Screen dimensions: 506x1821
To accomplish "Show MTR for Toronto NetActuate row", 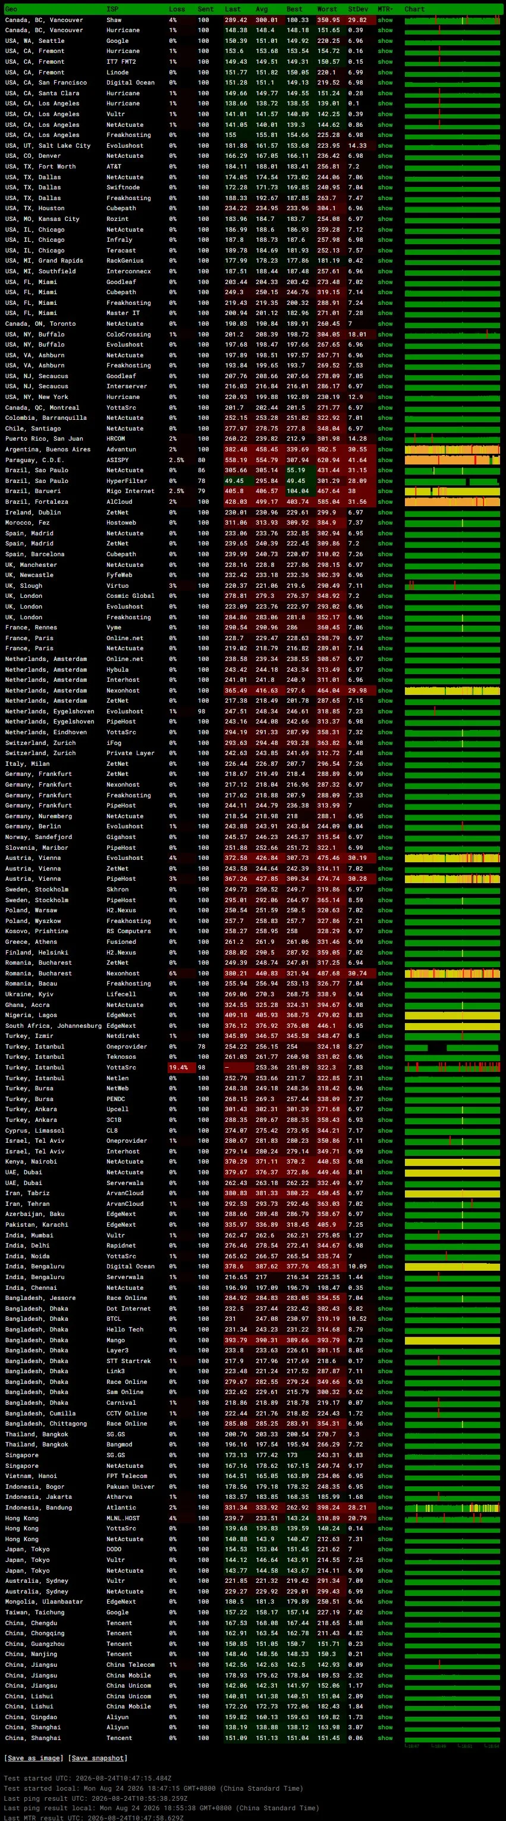I will 385,324.
